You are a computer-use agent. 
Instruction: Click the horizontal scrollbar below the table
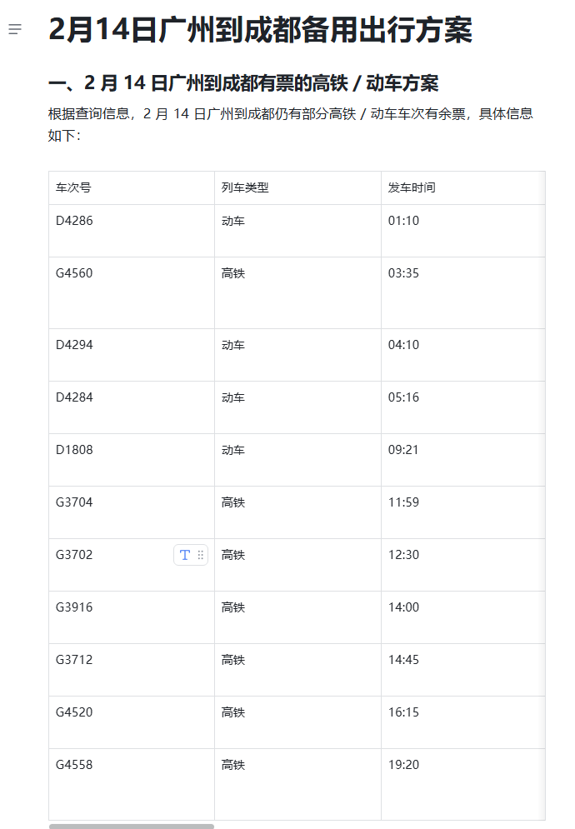pos(132,826)
